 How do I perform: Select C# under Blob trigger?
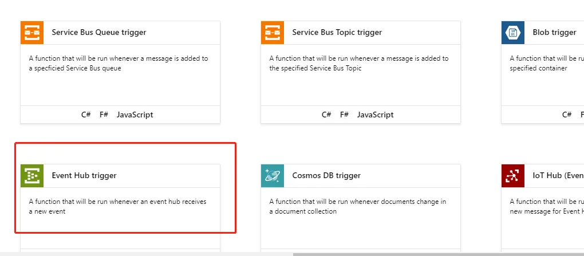pos(567,115)
